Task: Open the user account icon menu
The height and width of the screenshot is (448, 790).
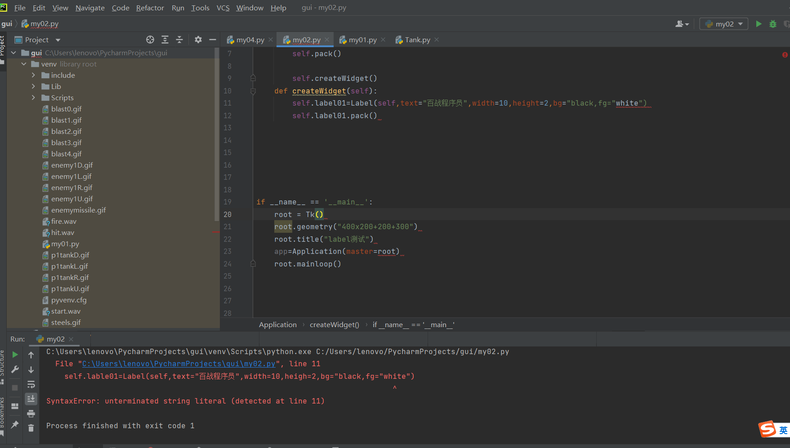Action: (x=682, y=24)
